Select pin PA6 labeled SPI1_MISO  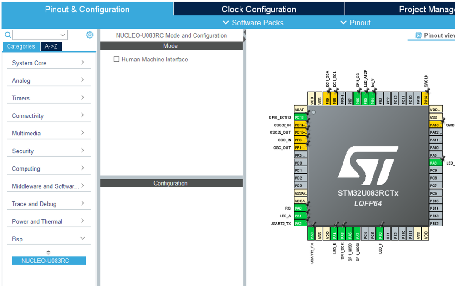pos(349,234)
